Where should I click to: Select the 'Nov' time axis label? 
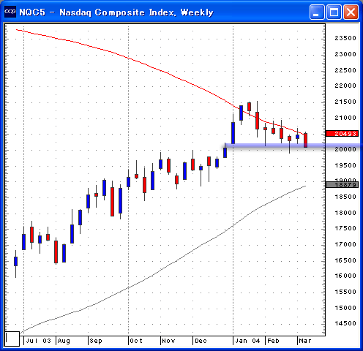[x=168, y=341]
